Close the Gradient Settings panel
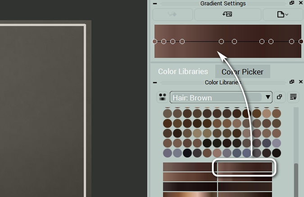The image size is (304, 197). pyautogui.click(x=301, y=3)
